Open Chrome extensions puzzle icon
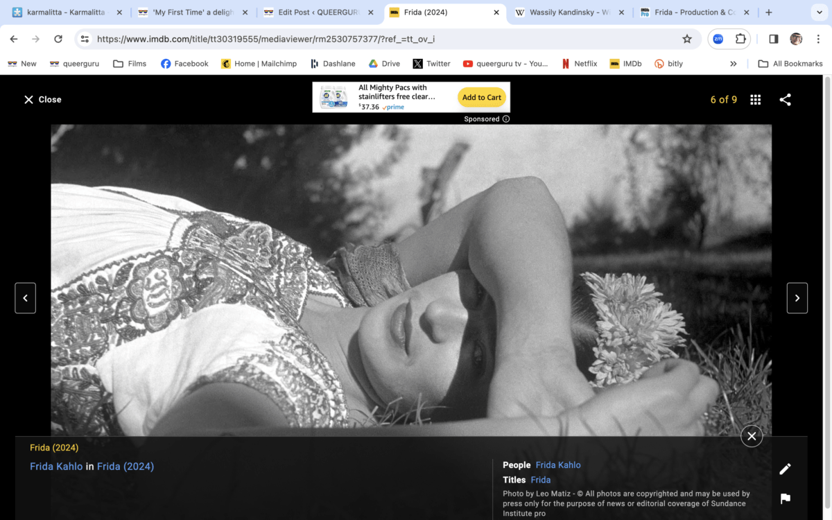The width and height of the screenshot is (832, 520). click(740, 39)
